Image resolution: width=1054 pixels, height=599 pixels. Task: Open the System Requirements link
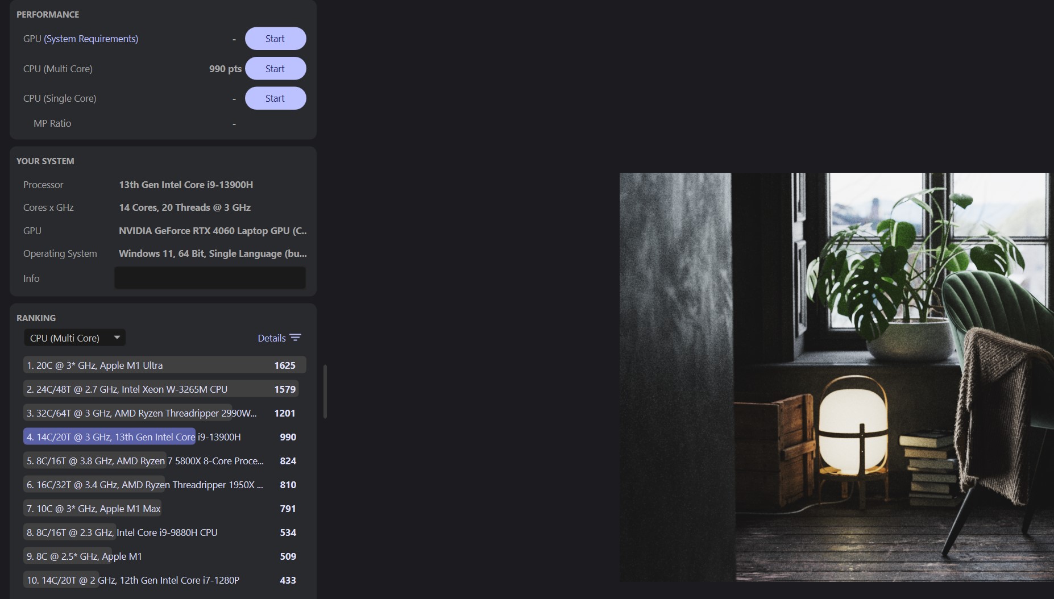tap(91, 39)
